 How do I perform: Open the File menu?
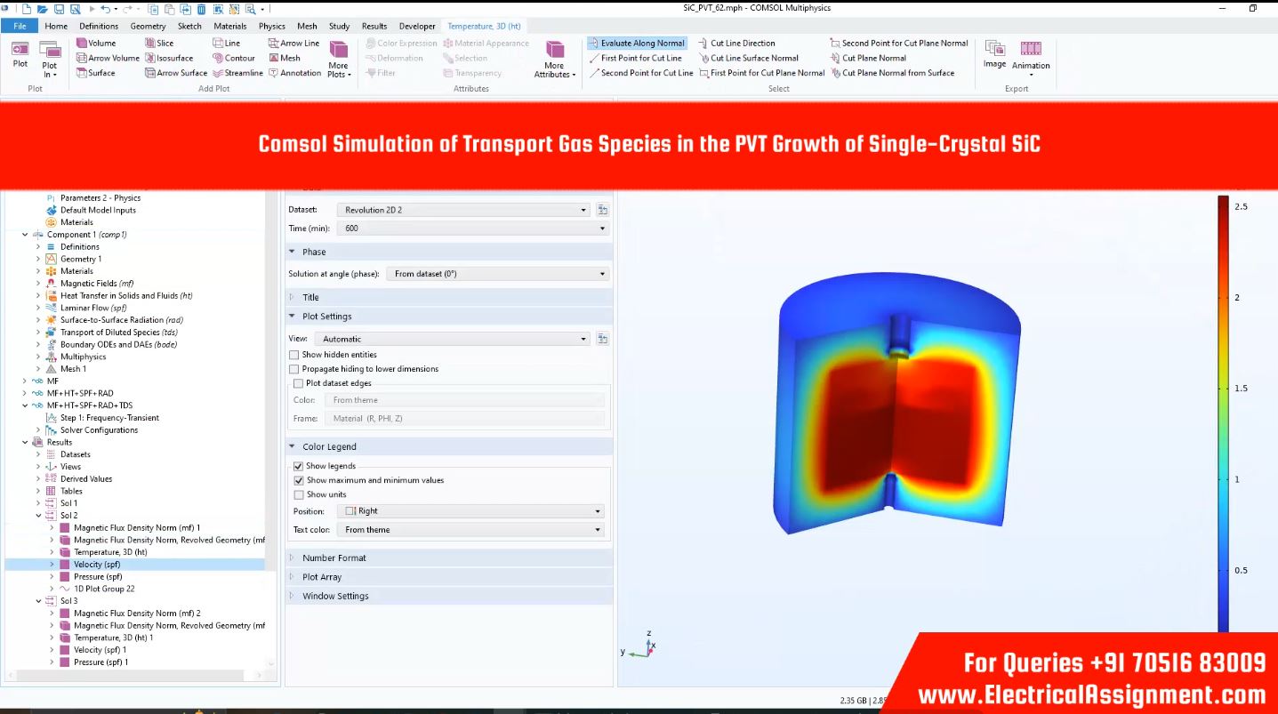[x=20, y=26]
